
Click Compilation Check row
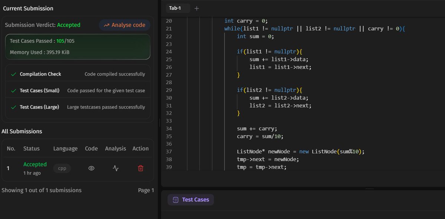pyautogui.click(x=78, y=74)
